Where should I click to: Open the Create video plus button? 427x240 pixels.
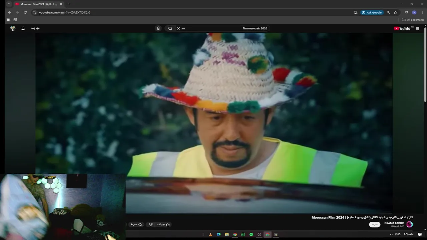pyautogui.click(x=35, y=28)
